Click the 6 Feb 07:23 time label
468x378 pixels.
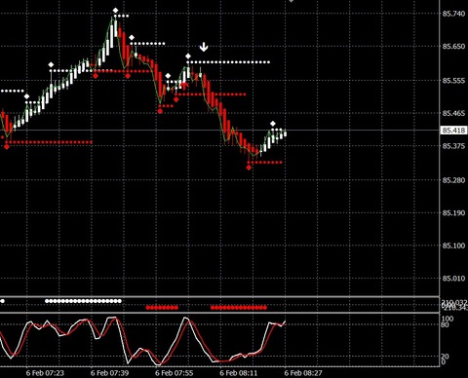point(45,373)
